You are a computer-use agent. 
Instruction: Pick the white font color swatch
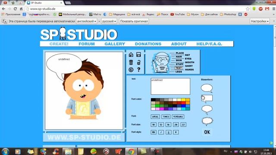175,100
